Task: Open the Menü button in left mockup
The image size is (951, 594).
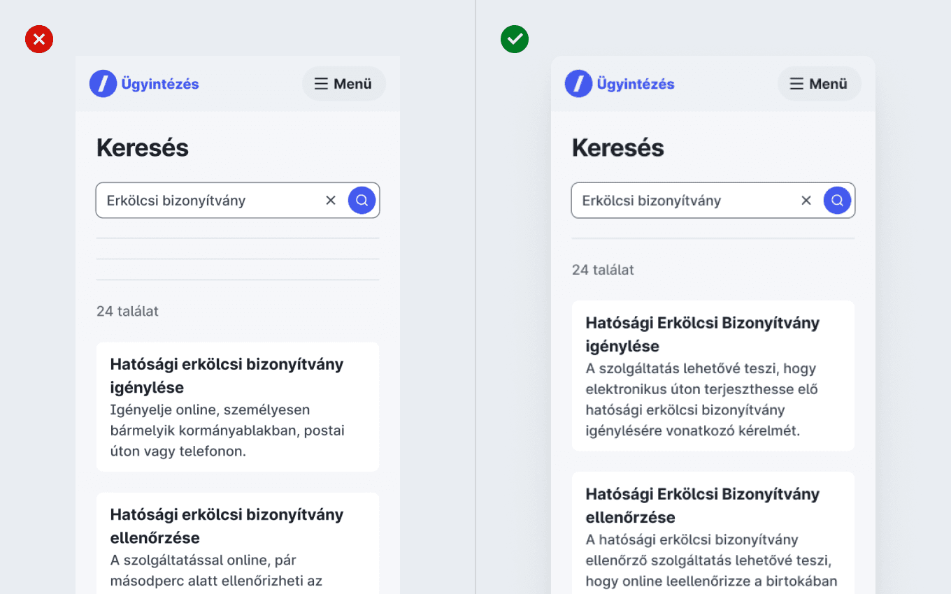Action: click(344, 84)
